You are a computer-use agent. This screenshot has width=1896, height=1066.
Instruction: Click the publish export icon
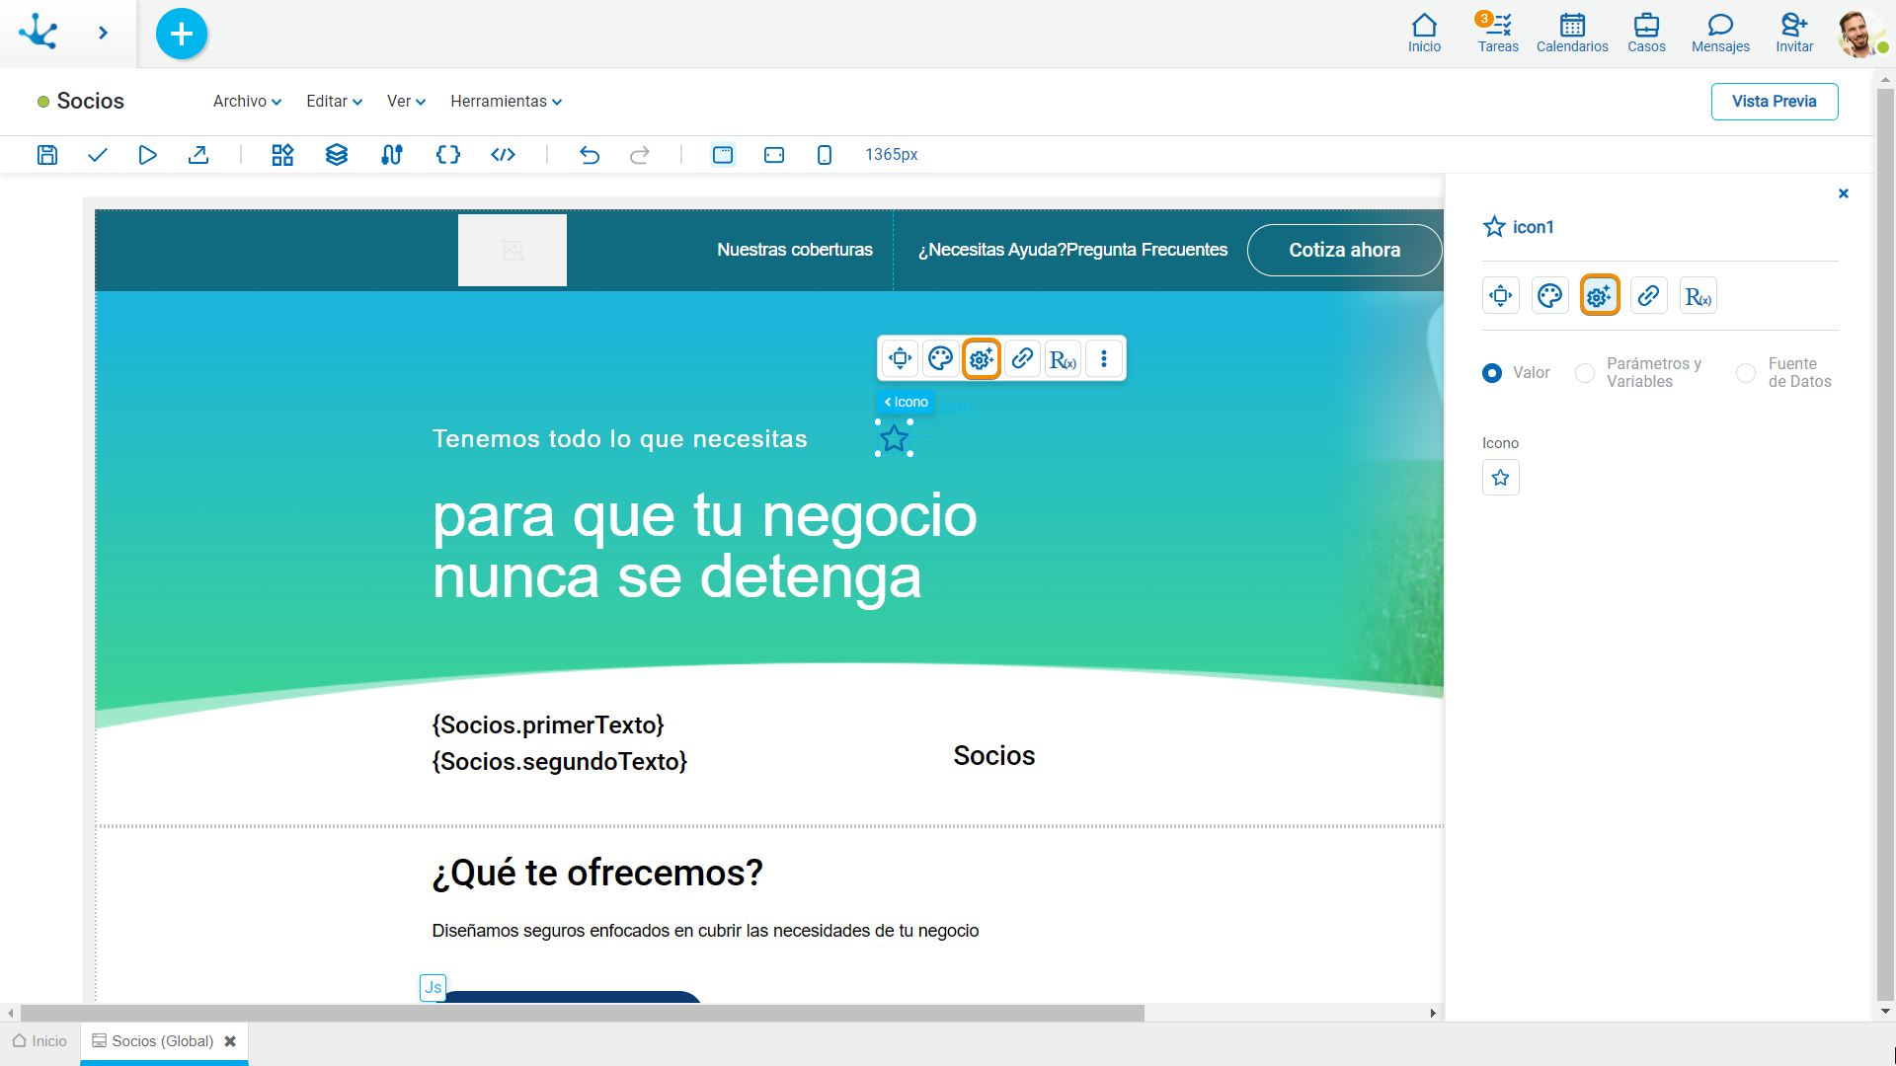(x=198, y=155)
